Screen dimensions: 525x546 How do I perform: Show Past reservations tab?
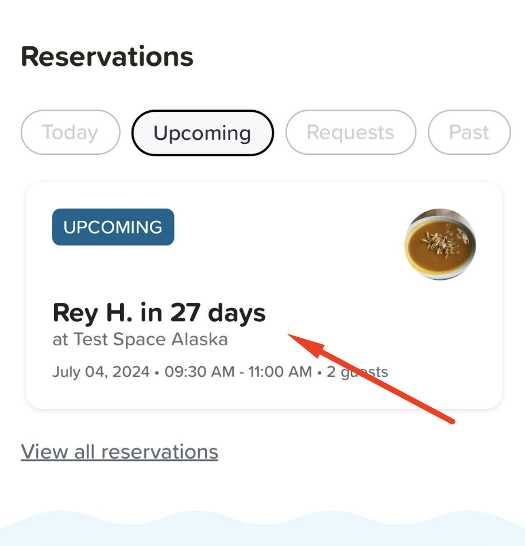point(469,132)
